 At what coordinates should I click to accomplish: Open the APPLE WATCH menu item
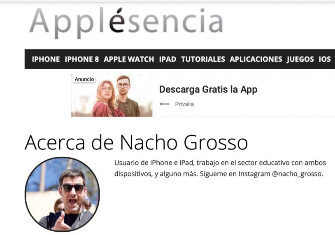[x=129, y=59]
